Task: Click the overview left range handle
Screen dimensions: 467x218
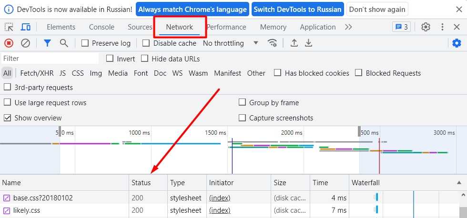Action: coord(60,131)
